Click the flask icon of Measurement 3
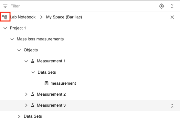Viewport: 180px width, 127px height. click(33, 105)
